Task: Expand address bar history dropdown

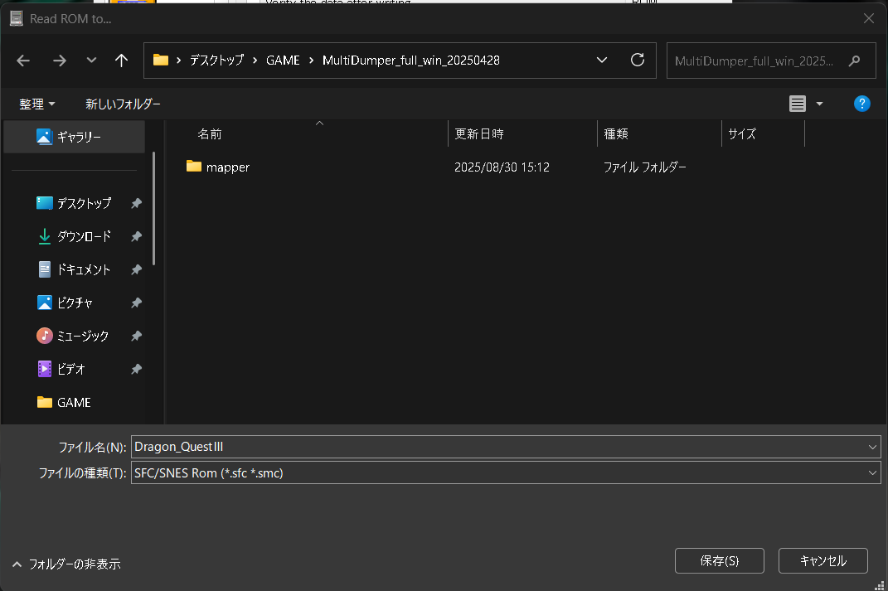Action: coord(604,61)
